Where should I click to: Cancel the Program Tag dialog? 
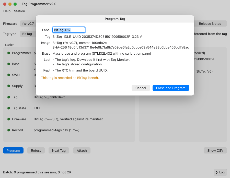(x=141, y=88)
